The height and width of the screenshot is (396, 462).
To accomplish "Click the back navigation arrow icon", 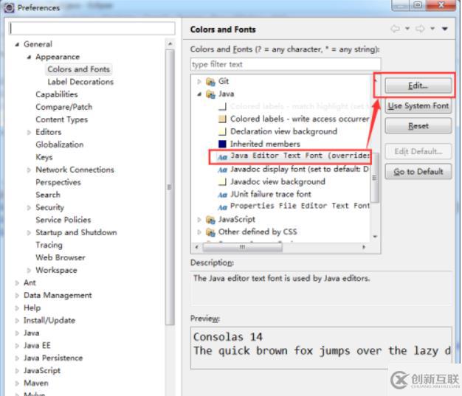I will 395,29.
